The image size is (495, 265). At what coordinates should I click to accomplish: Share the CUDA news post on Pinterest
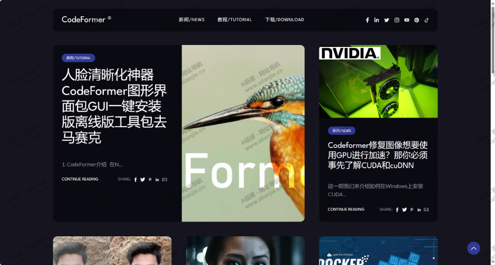[x=412, y=210]
